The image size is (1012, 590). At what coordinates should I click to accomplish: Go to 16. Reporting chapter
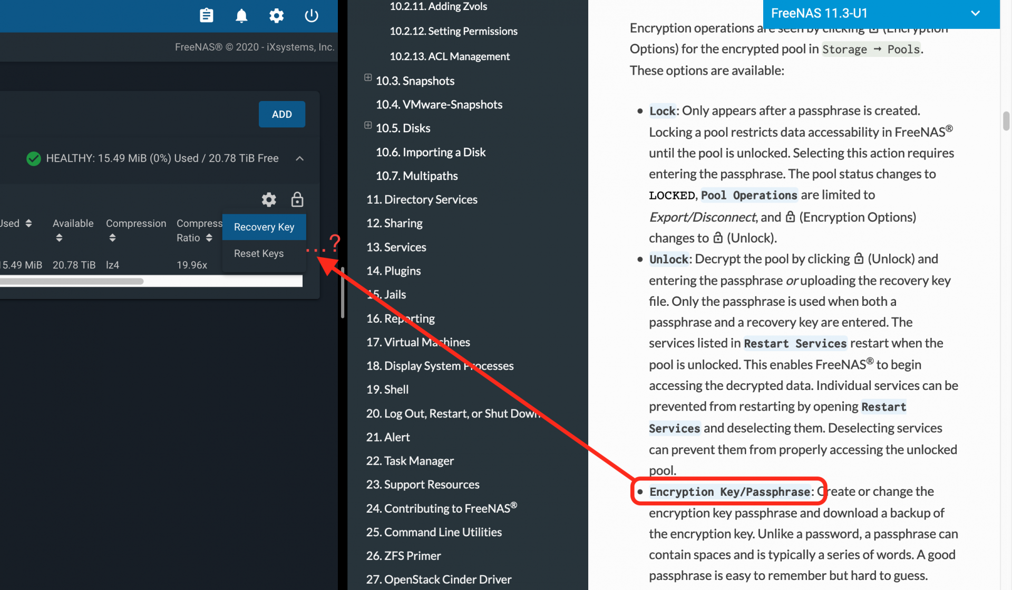coord(401,318)
